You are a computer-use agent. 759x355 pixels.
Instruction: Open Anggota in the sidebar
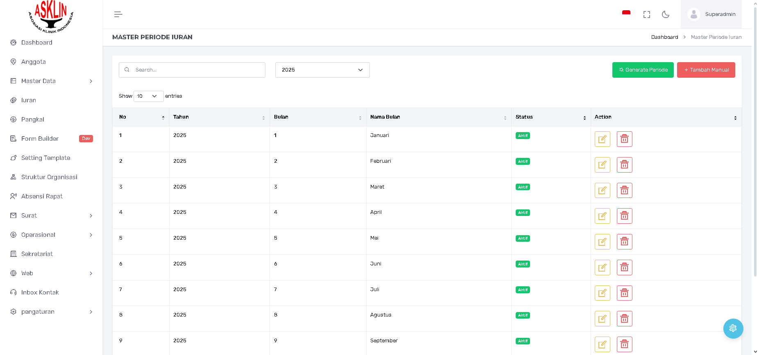click(34, 62)
